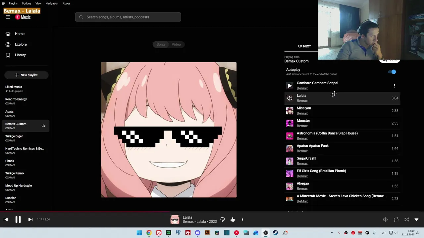
Task: Open the View menu
Action: [38, 3]
